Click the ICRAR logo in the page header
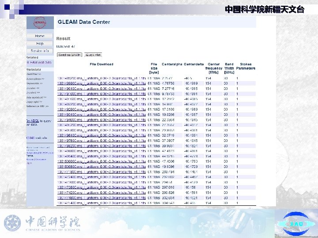The height and width of the screenshot is (238, 318). [40, 22]
